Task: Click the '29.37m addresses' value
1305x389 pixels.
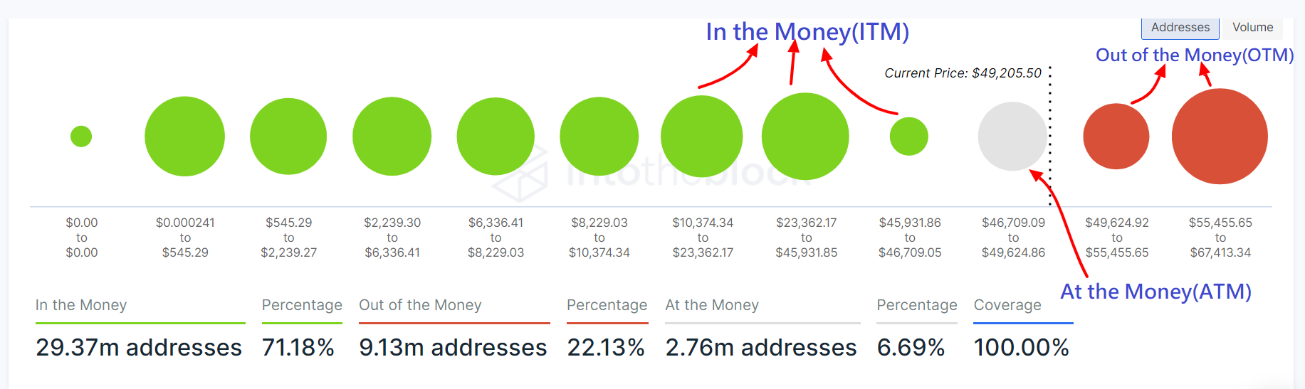Action: (139, 348)
